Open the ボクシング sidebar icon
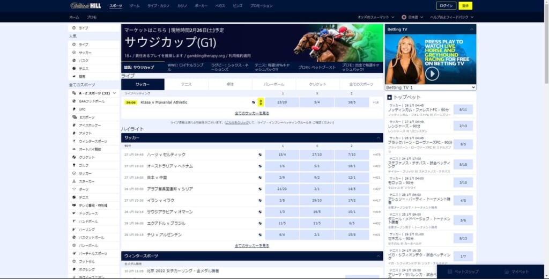Screen dimensions: 549x279 click(x=74, y=269)
